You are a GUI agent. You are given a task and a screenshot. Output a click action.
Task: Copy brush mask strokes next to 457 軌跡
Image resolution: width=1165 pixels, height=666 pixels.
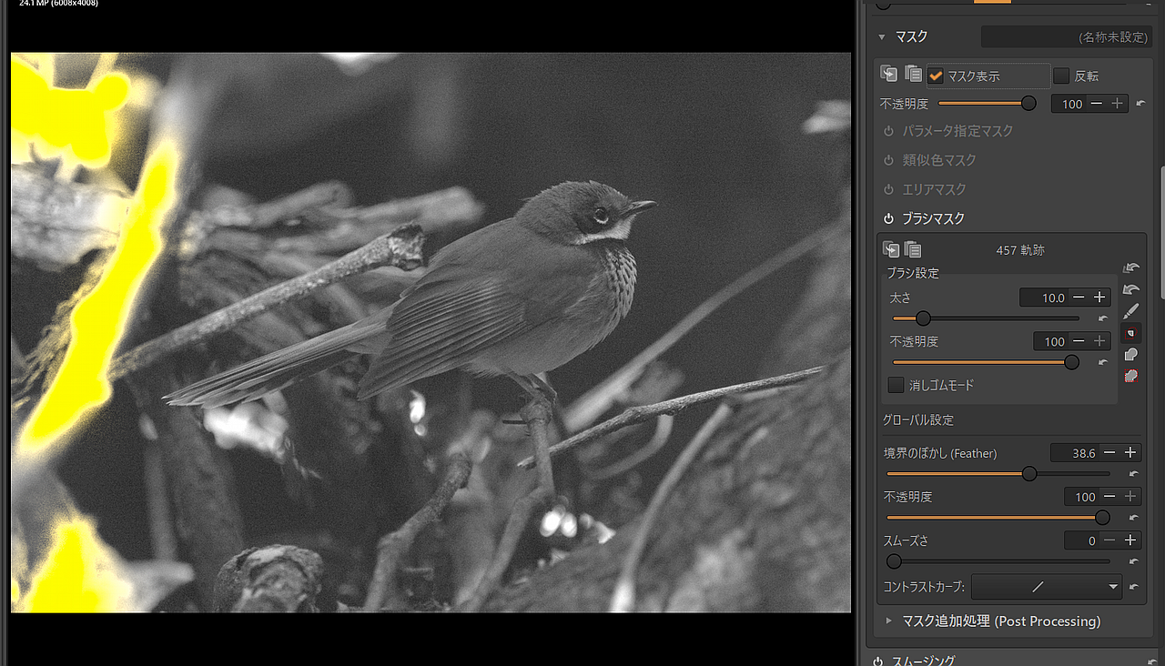(x=891, y=249)
